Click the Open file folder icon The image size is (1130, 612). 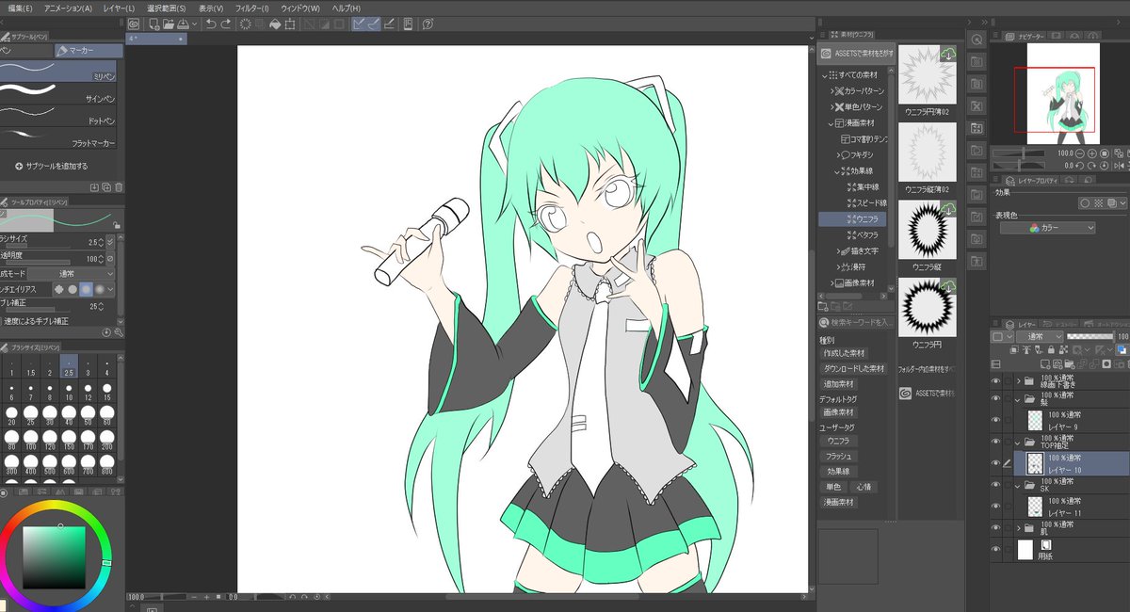[x=167, y=24]
